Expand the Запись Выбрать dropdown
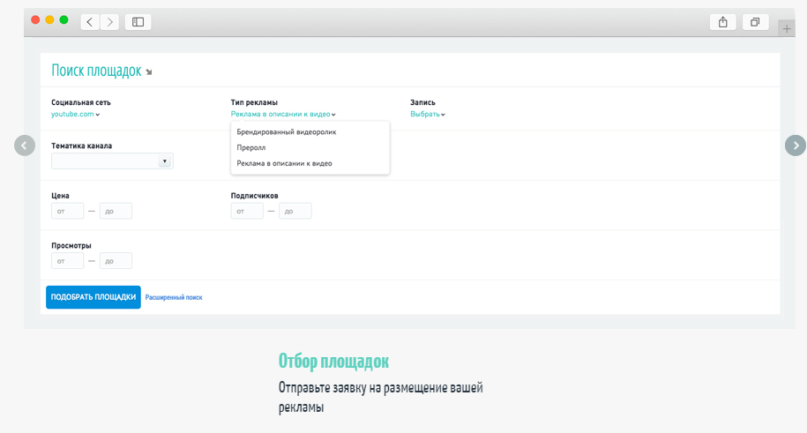 (x=427, y=115)
